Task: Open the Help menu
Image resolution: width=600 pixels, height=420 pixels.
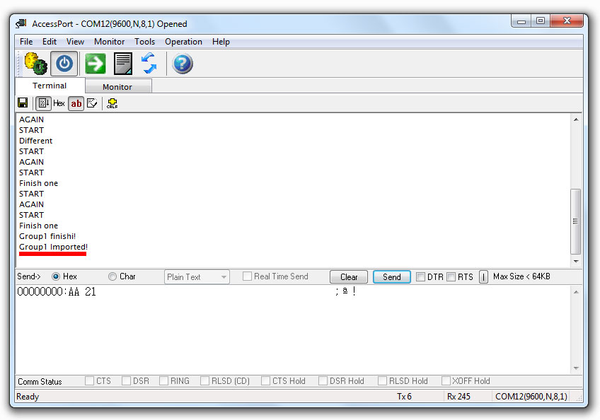Action: [221, 42]
